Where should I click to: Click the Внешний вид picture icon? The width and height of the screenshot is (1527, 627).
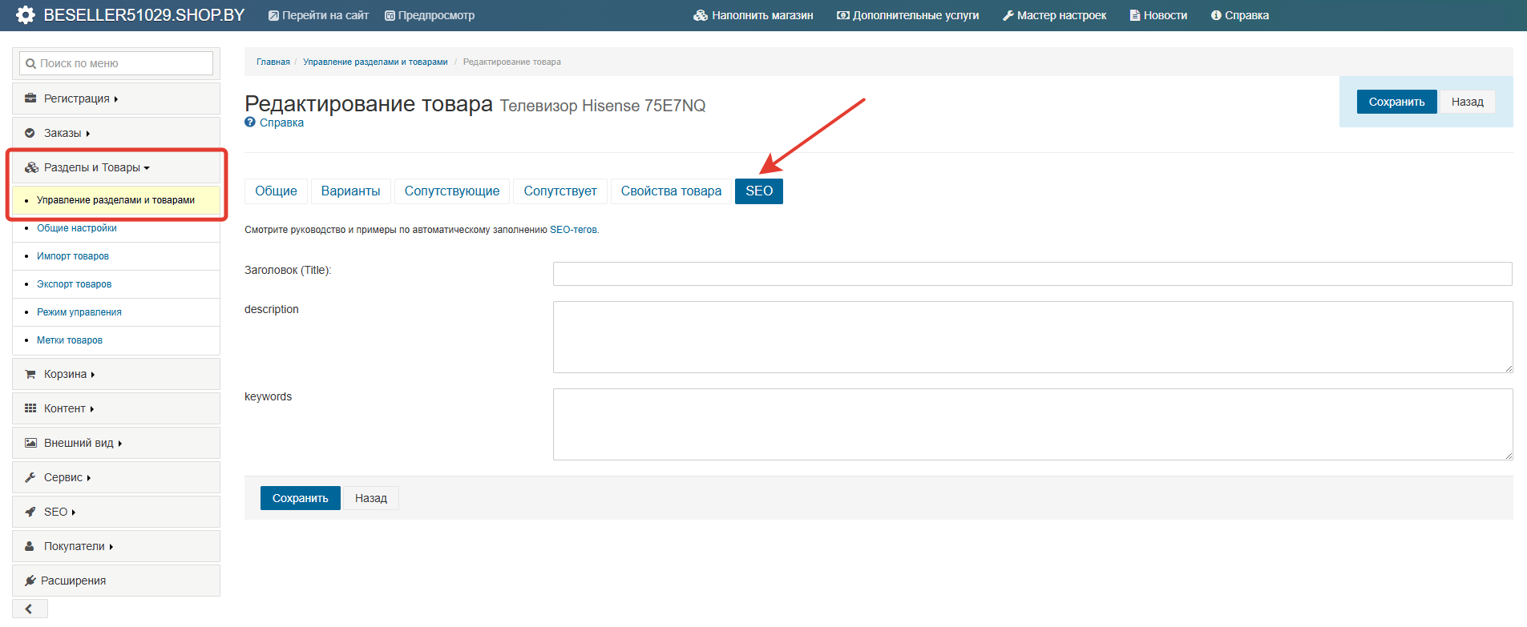point(30,443)
